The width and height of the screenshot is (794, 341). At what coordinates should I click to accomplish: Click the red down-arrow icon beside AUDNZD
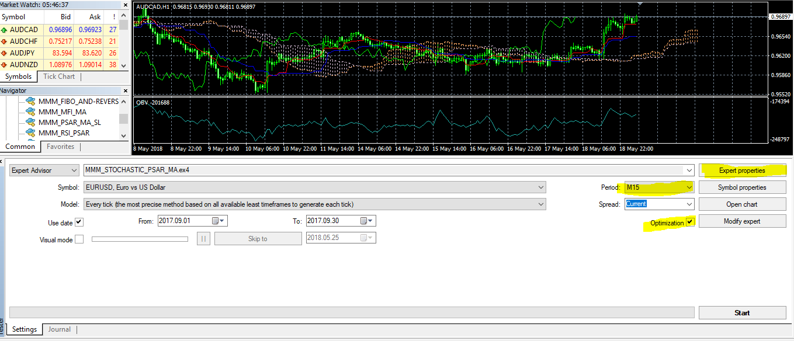click(x=5, y=64)
